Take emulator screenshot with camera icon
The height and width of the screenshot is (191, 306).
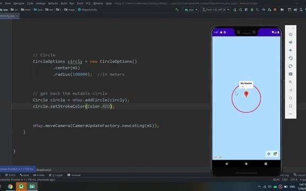[x=291, y=74]
